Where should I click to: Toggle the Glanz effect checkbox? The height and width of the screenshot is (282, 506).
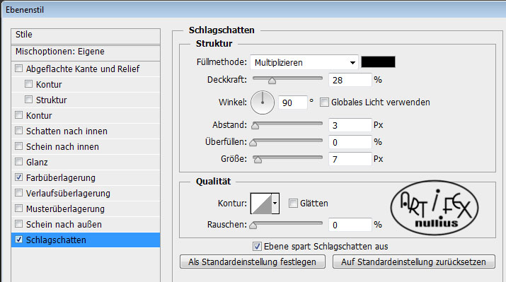(18, 161)
